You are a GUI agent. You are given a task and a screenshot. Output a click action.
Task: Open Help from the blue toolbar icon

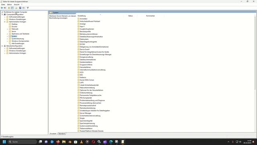tap(20, 8)
